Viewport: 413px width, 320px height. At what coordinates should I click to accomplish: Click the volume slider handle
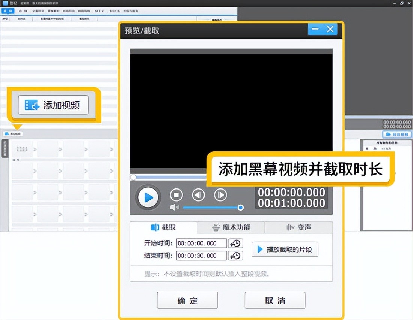pyautogui.click(x=241, y=208)
